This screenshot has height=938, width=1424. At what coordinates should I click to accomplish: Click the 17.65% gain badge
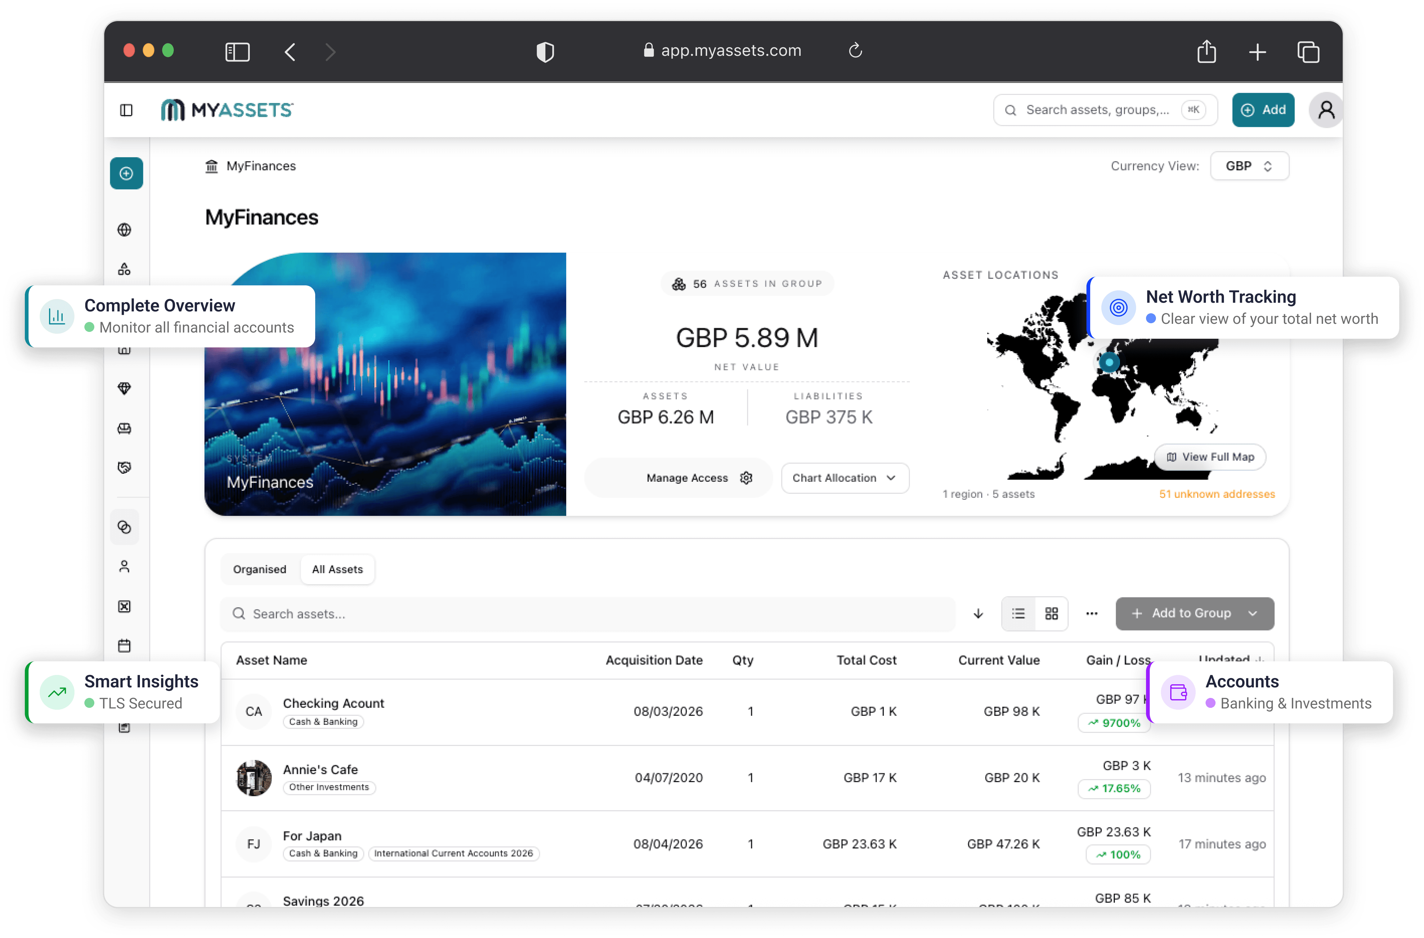pyautogui.click(x=1114, y=789)
